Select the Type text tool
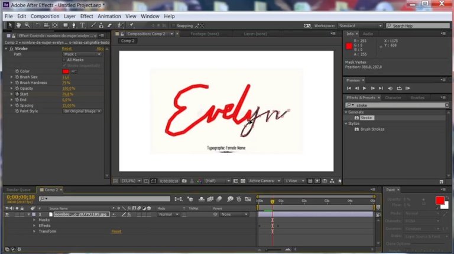This screenshot has height=254, width=454. coord(83,25)
